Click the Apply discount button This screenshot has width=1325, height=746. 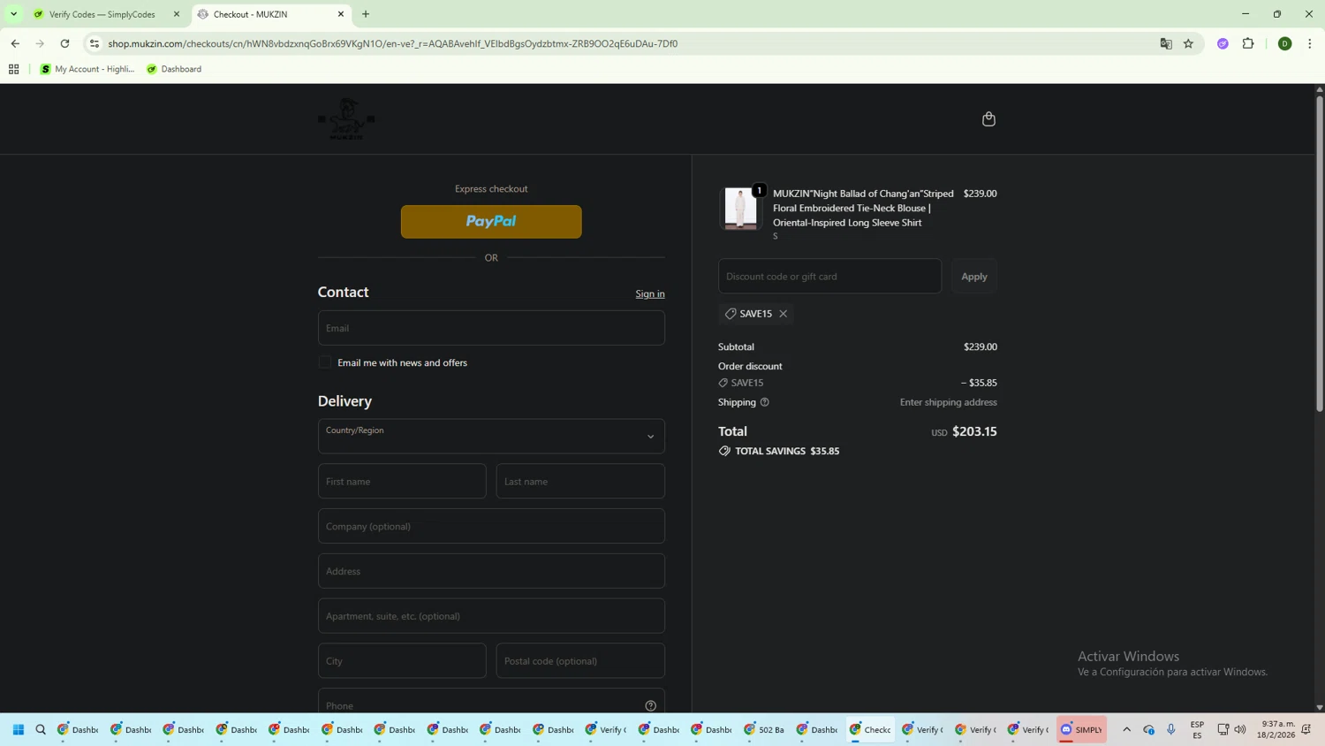pos(974,277)
